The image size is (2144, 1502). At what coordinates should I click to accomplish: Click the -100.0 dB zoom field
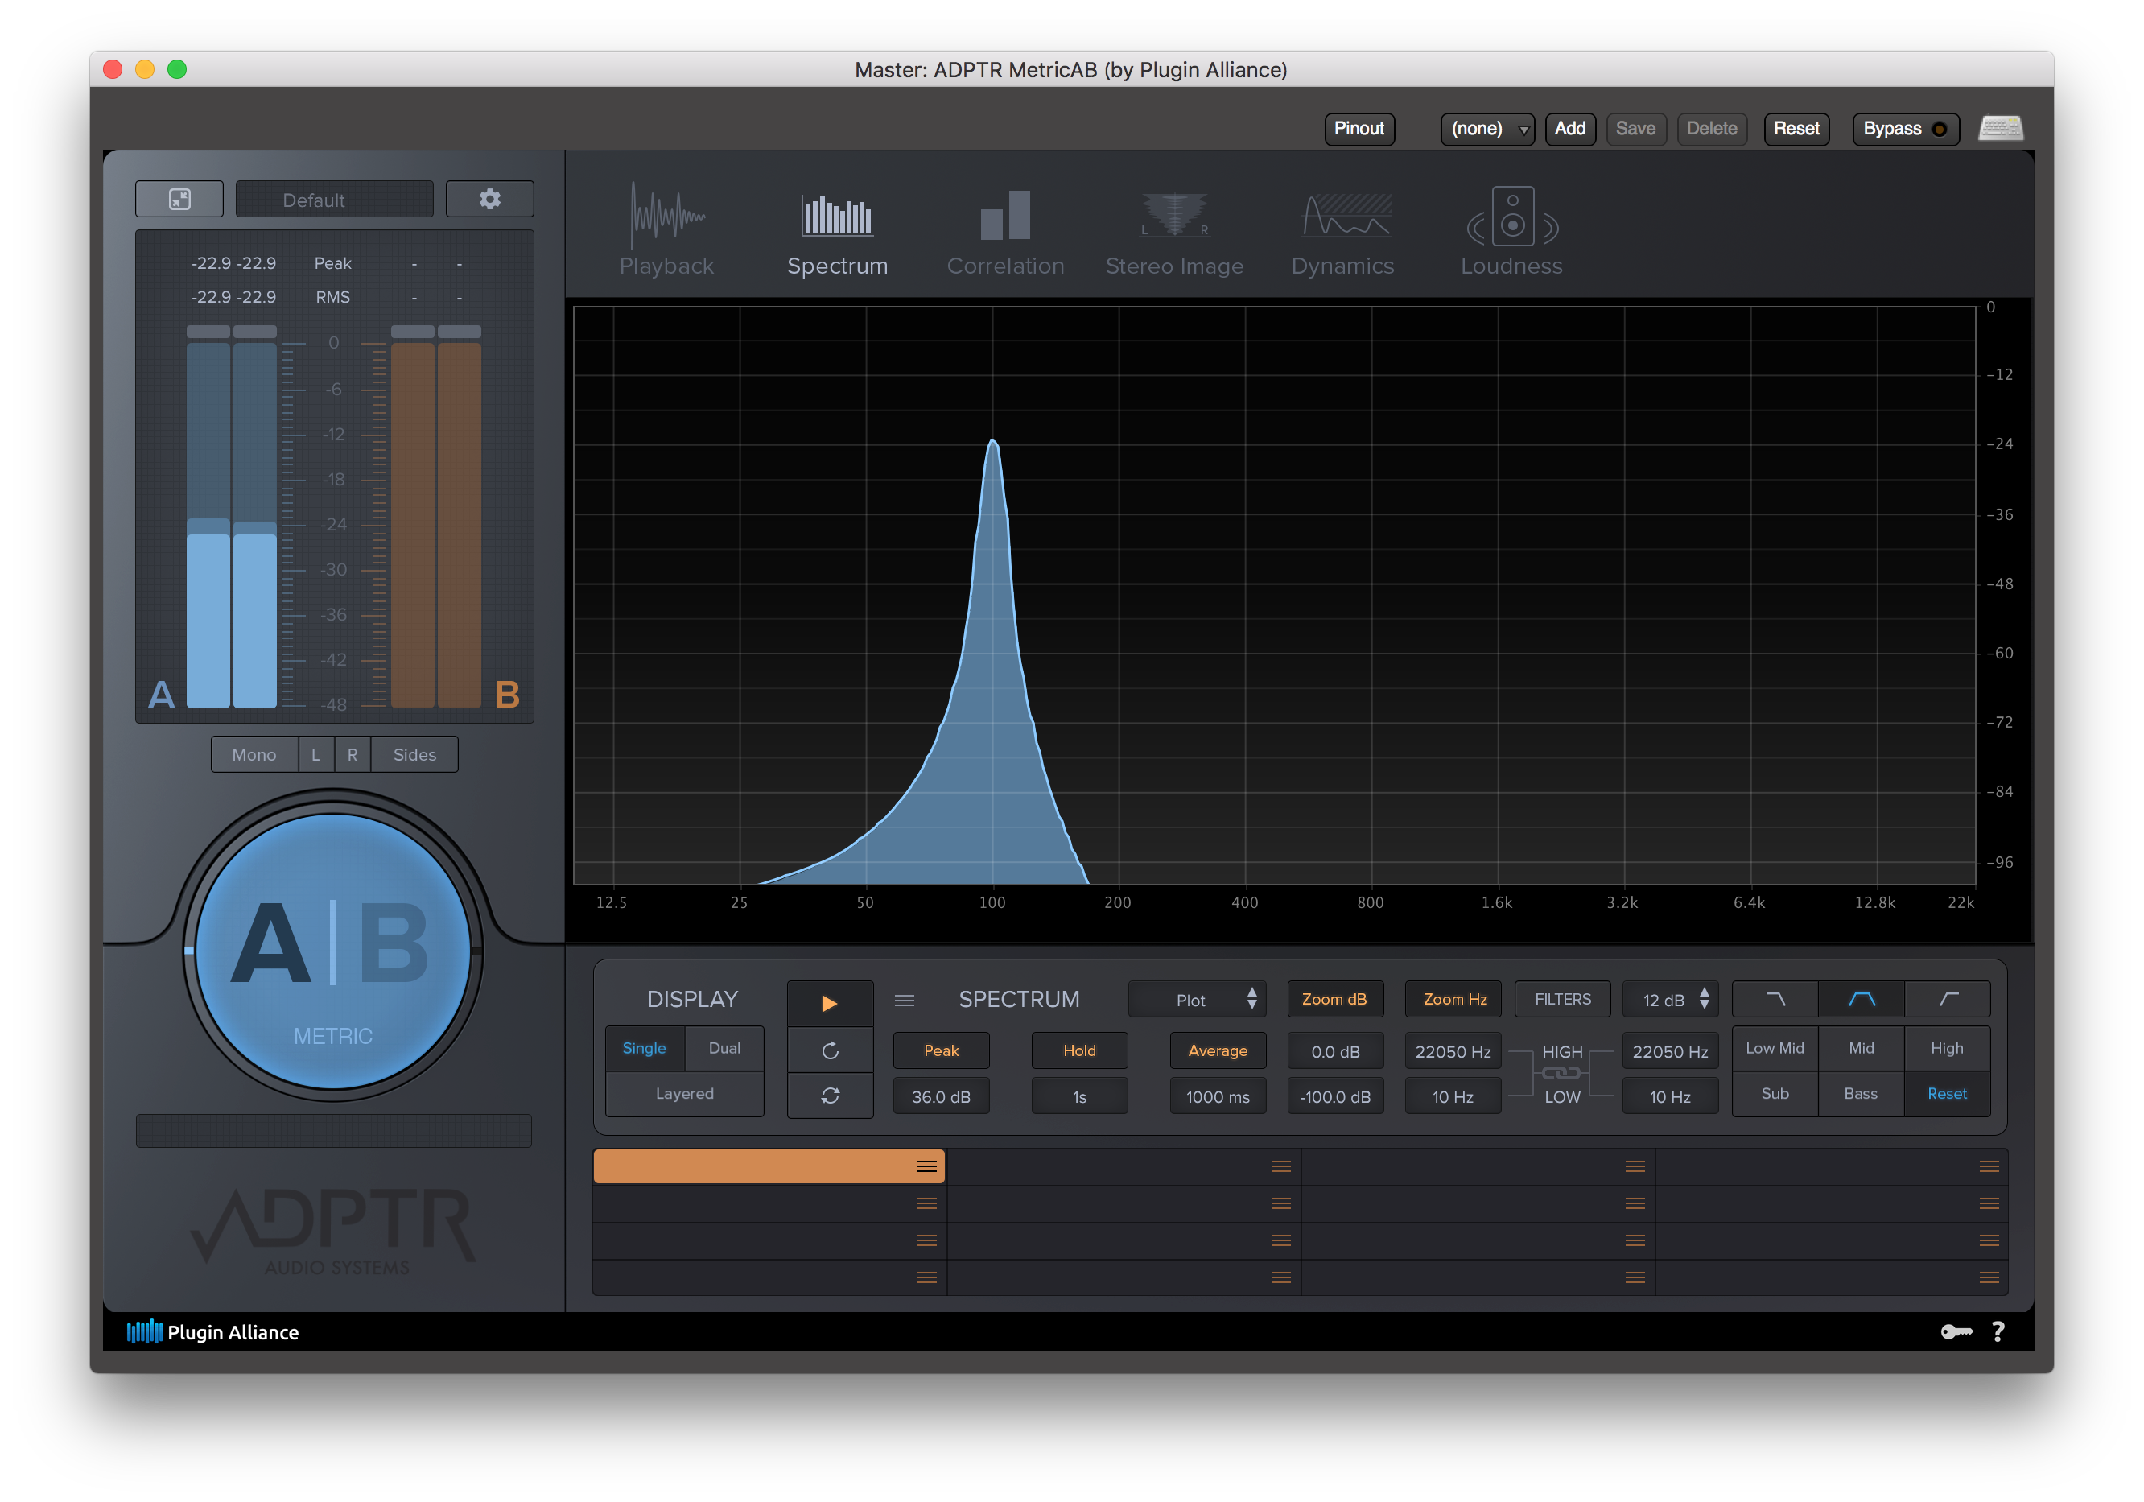pyautogui.click(x=1335, y=1096)
